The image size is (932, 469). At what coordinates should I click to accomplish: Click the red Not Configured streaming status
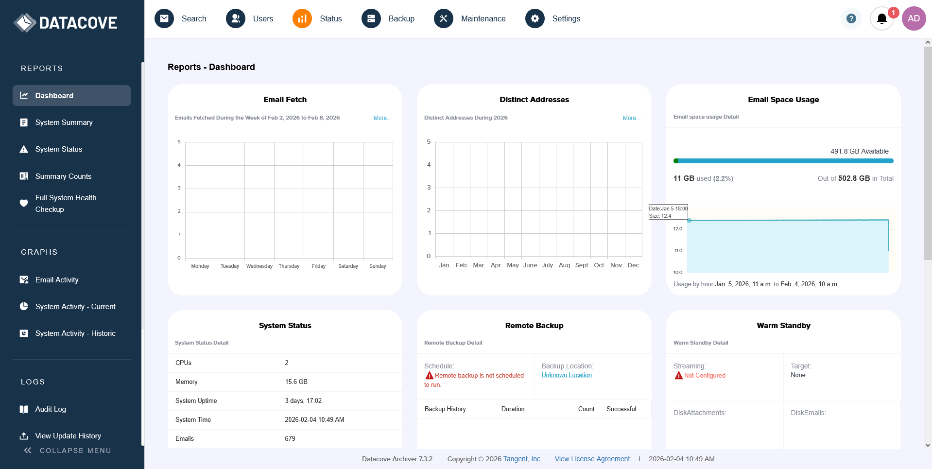(x=700, y=375)
